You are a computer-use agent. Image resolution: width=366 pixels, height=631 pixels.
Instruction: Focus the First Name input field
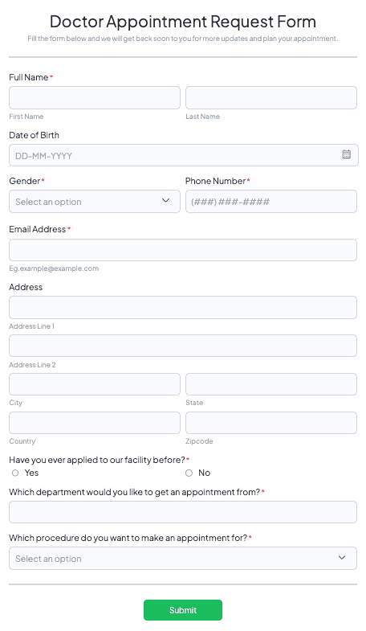pos(95,98)
